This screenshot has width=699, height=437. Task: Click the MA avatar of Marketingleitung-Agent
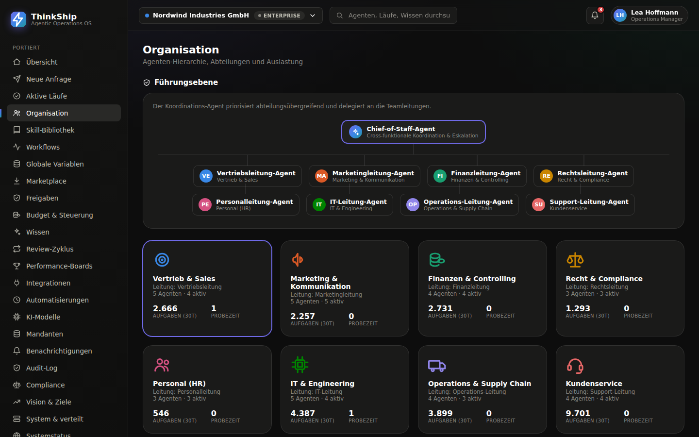tap(322, 176)
